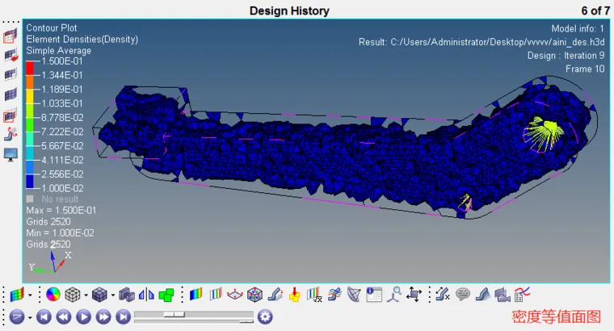
Task: Play the animation
Action: pyautogui.click(x=83, y=316)
